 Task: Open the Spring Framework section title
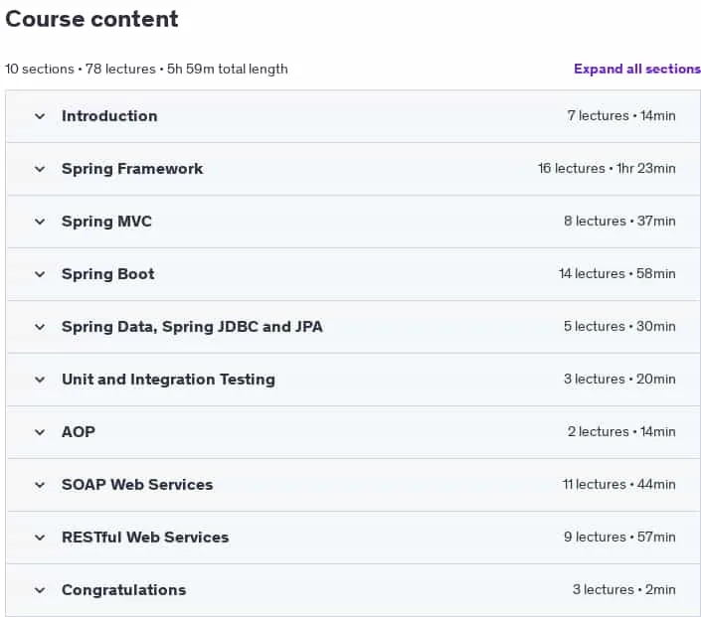(132, 169)
